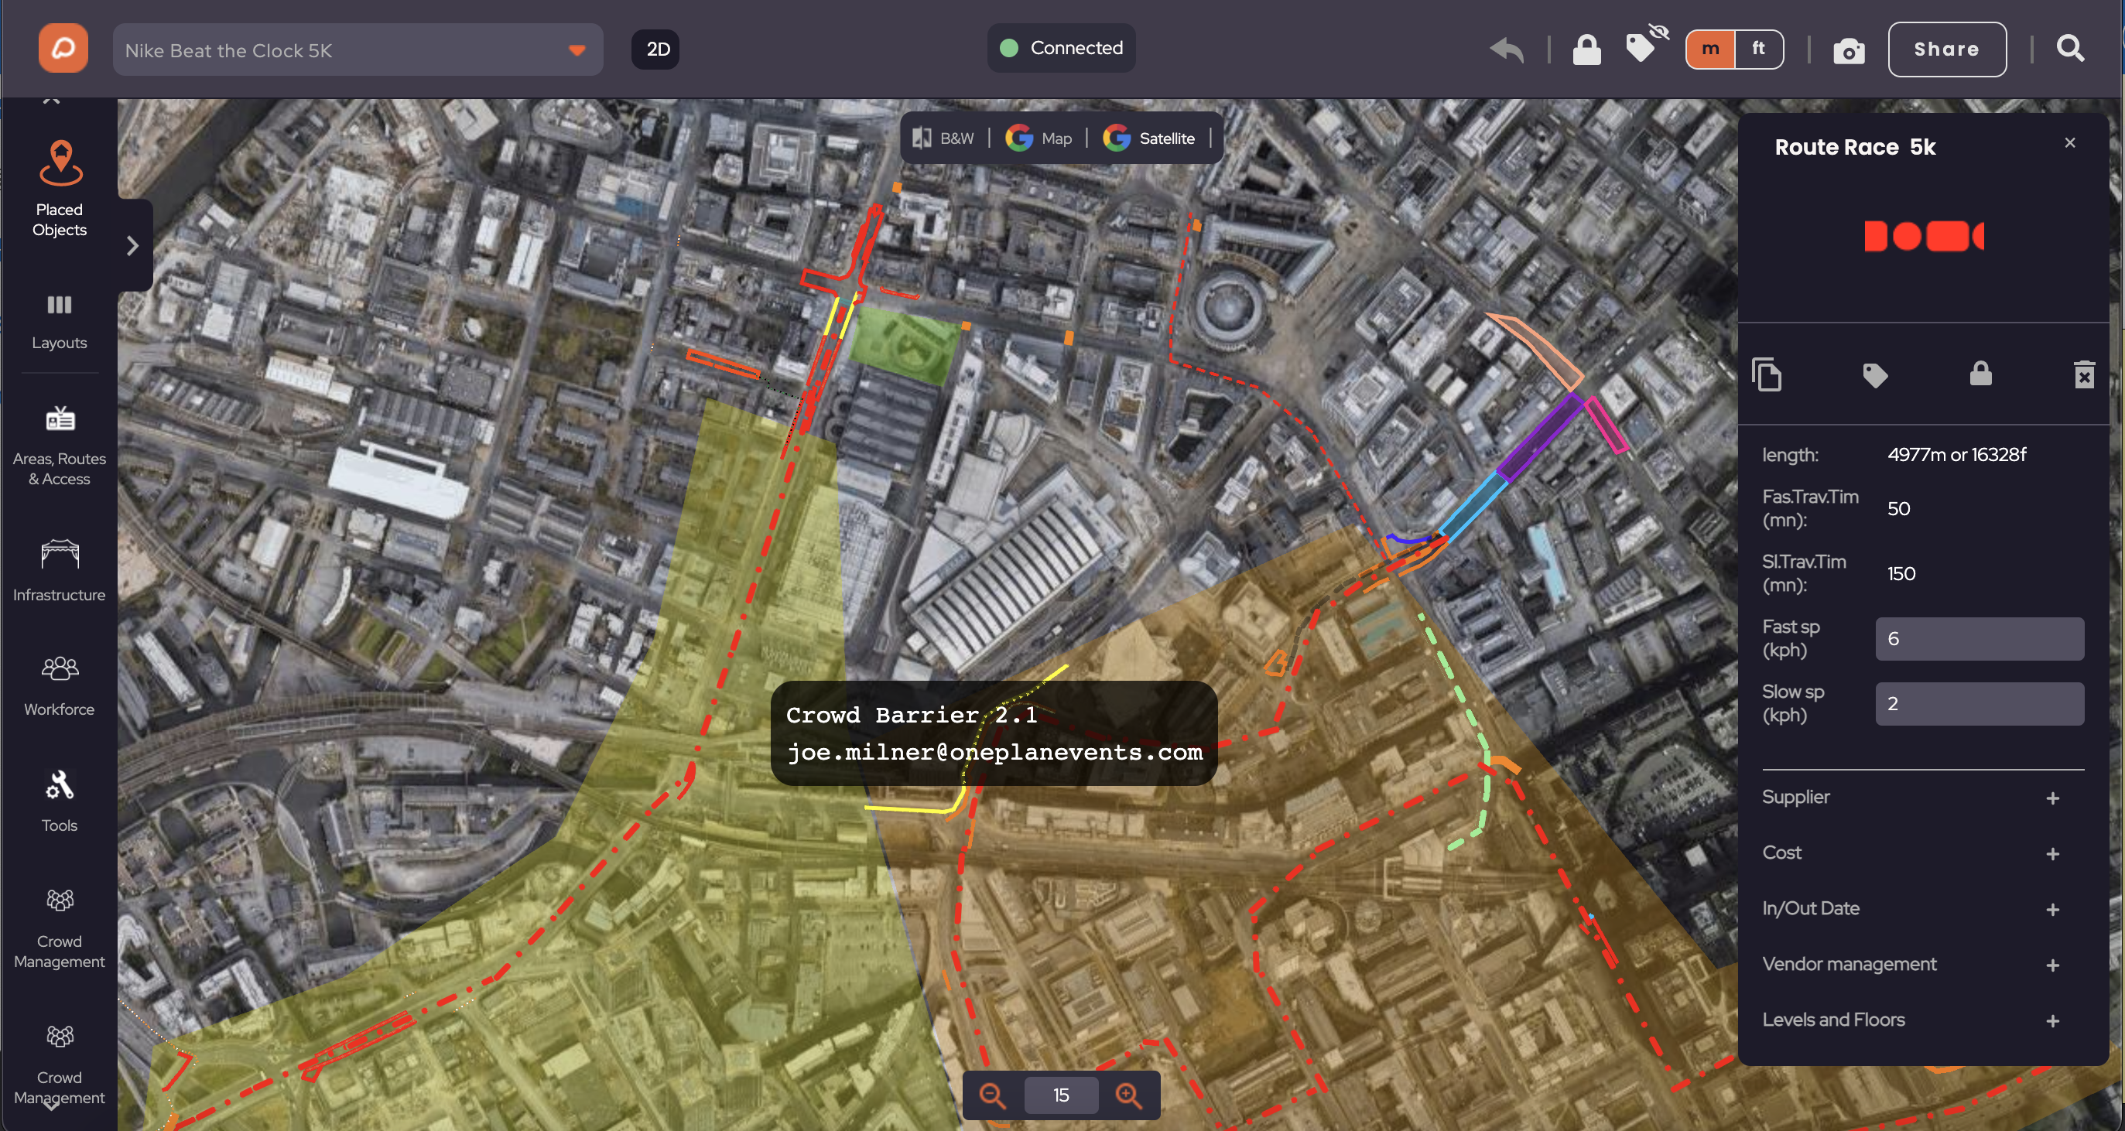Click the Slow sp (kph) input field

point(1979,704)
